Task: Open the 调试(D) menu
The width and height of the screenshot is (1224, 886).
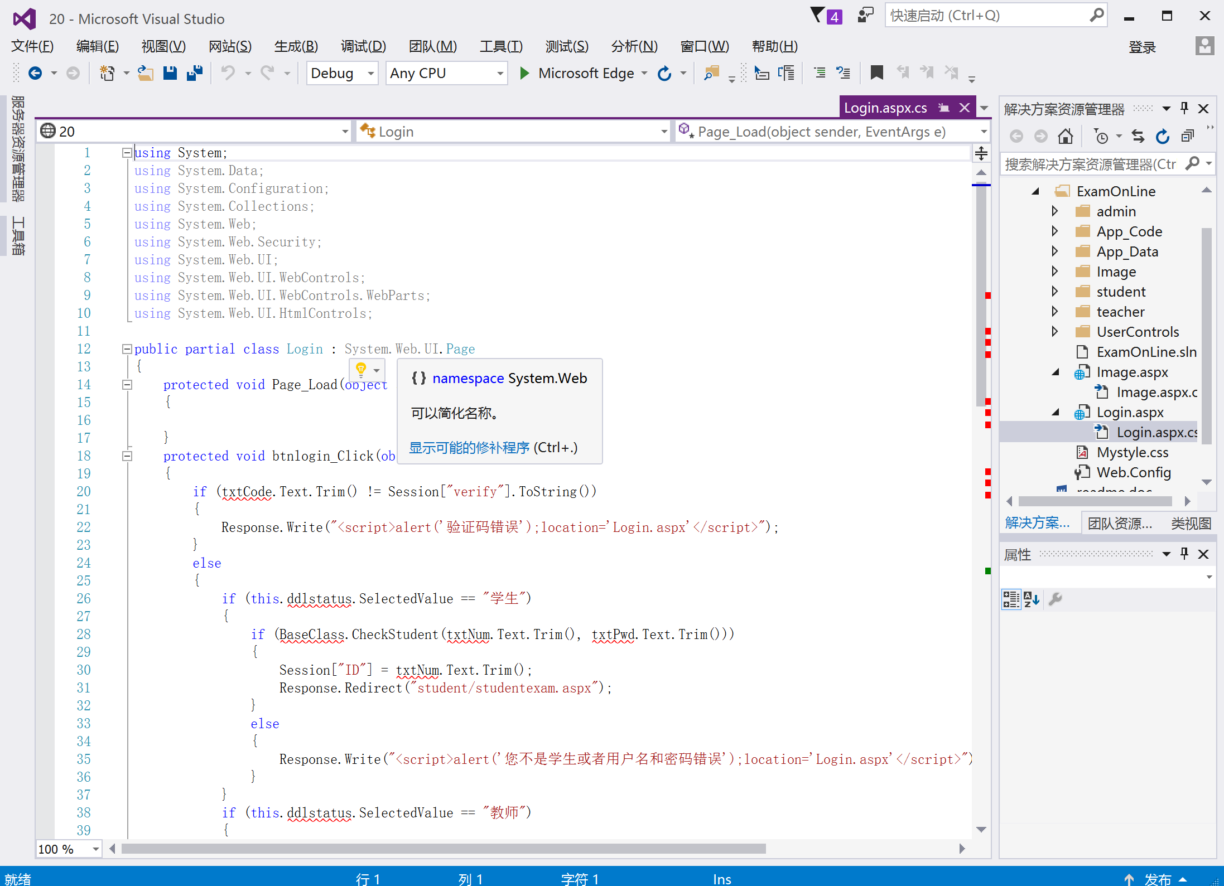Action: 363,46
